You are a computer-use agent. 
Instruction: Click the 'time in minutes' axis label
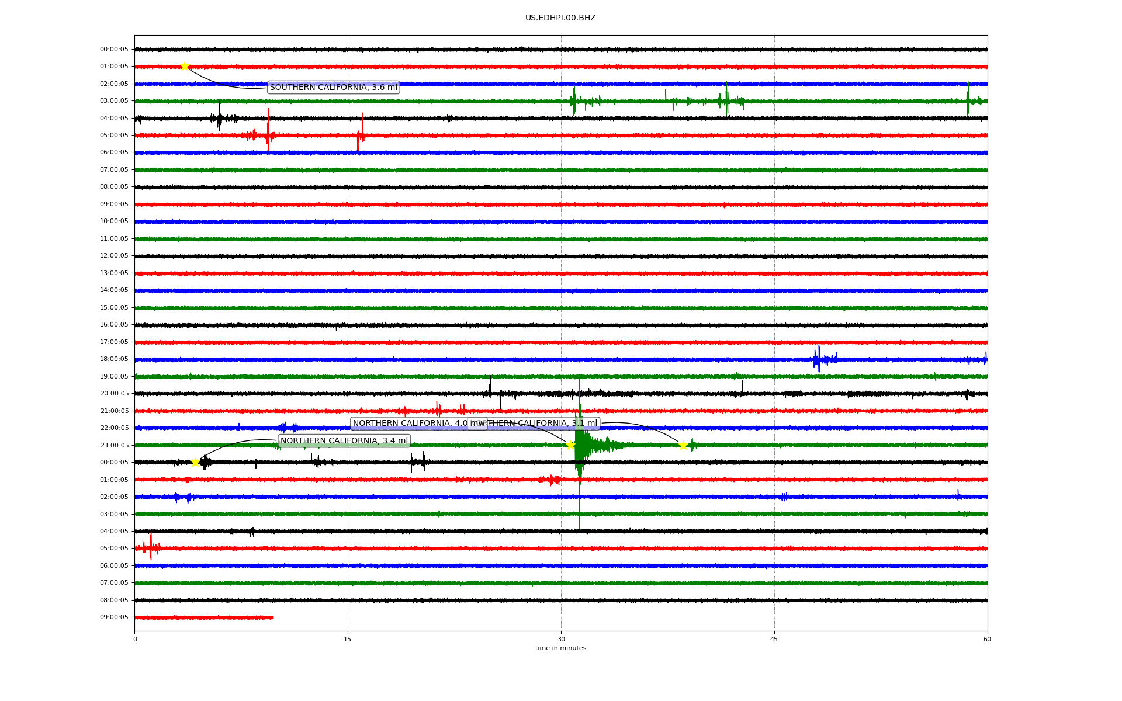[560, 648]
